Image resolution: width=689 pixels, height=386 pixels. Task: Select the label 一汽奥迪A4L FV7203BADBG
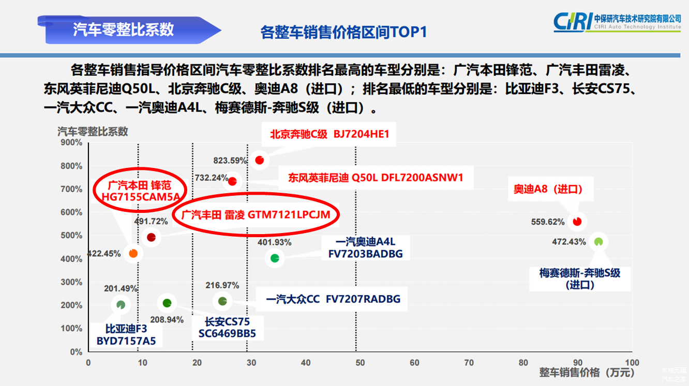365,248
